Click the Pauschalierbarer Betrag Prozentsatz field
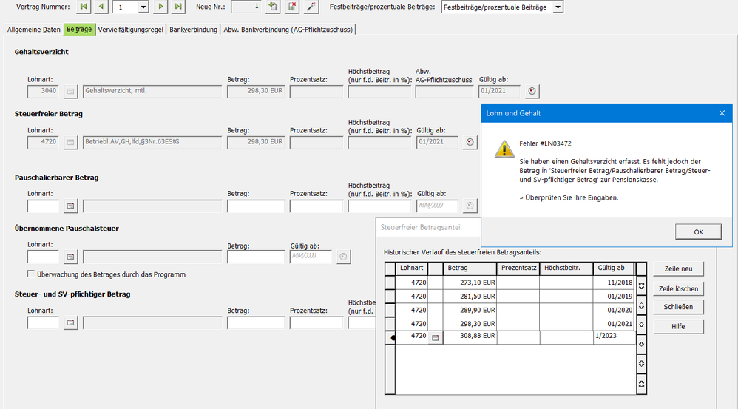 pos(316,206)
